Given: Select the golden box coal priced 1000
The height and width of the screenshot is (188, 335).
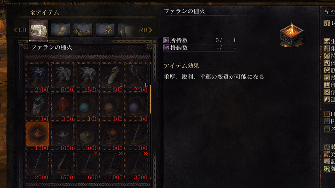Looking at the screenshot, I should click(87, 134).
